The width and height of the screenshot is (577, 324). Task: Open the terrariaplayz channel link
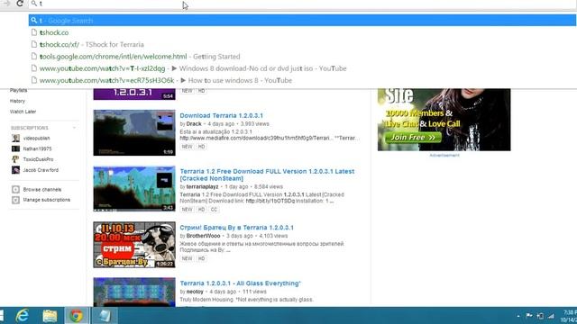tap(202, 187)
